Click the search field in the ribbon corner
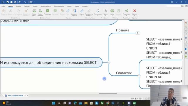The width and height of the screenshot is (188, 106). [x=173, y=6]
